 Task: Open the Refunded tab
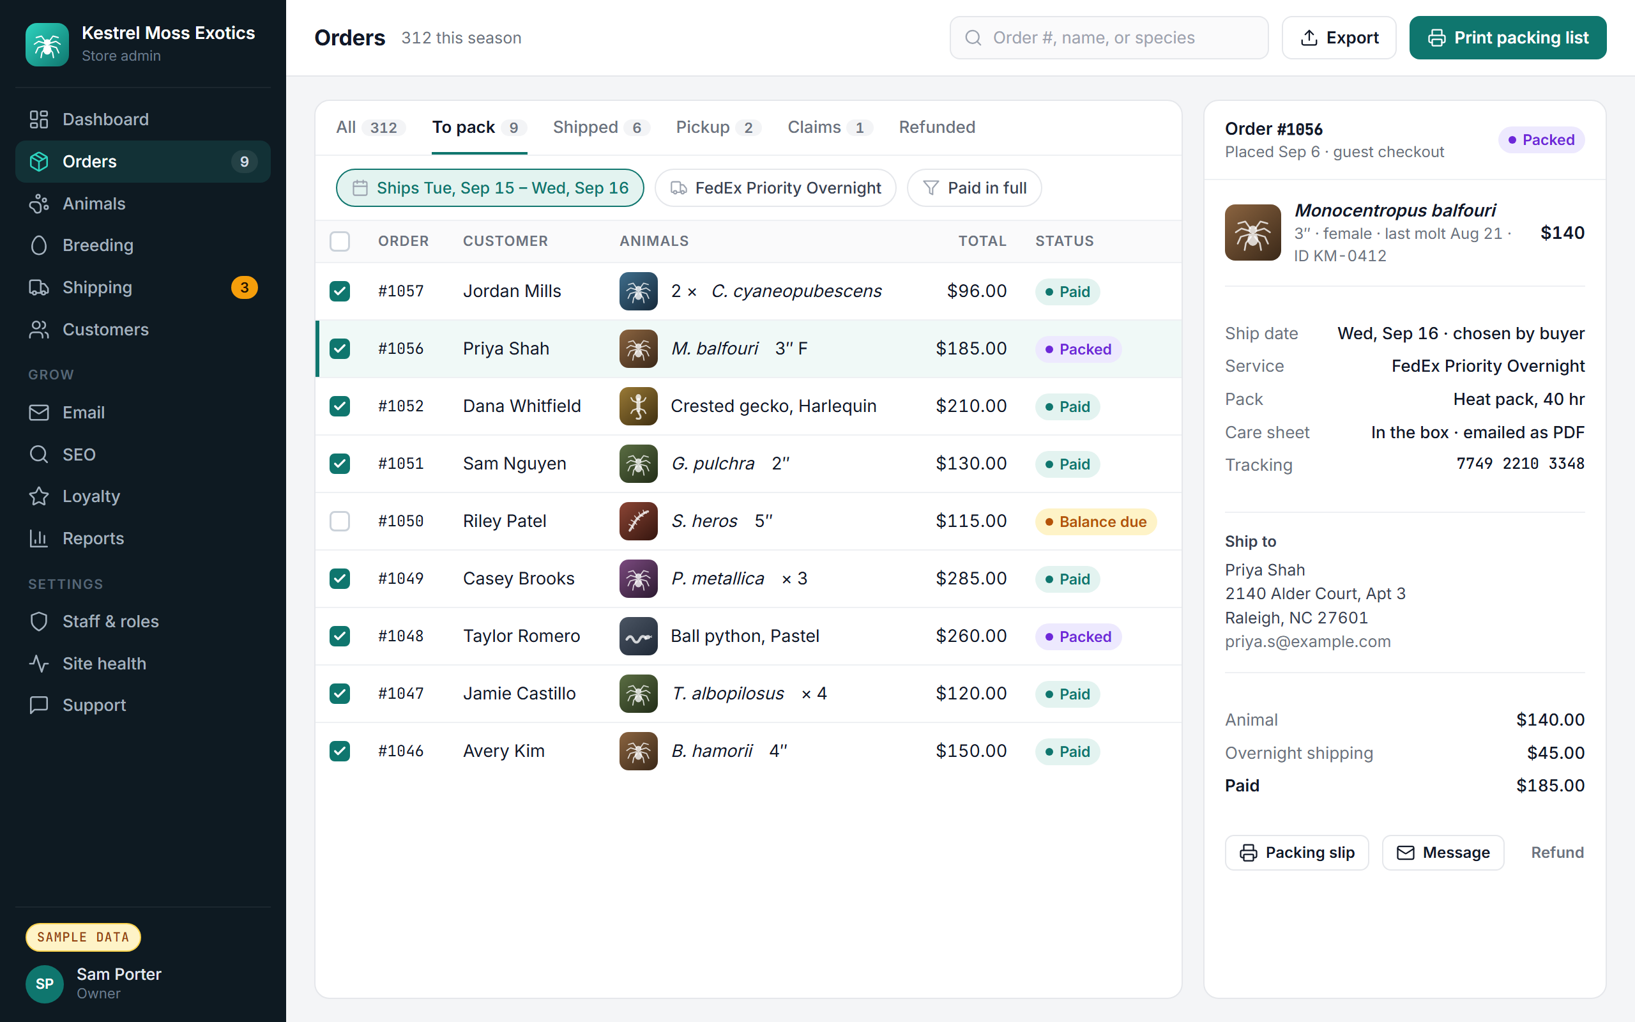pyautogui.click(x=937, y=127)
